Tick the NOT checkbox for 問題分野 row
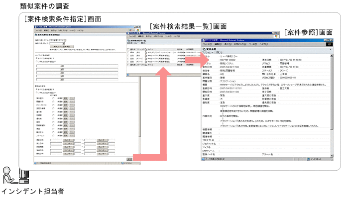 [53, 102]
